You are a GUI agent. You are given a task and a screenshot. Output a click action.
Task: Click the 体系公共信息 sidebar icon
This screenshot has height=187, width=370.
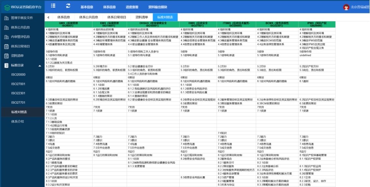pyautogui.click(x=6, y=27)
